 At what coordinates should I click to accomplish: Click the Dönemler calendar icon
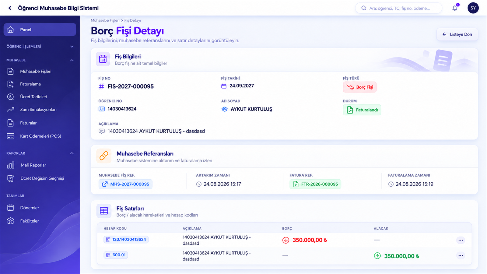tap(11, 208)
